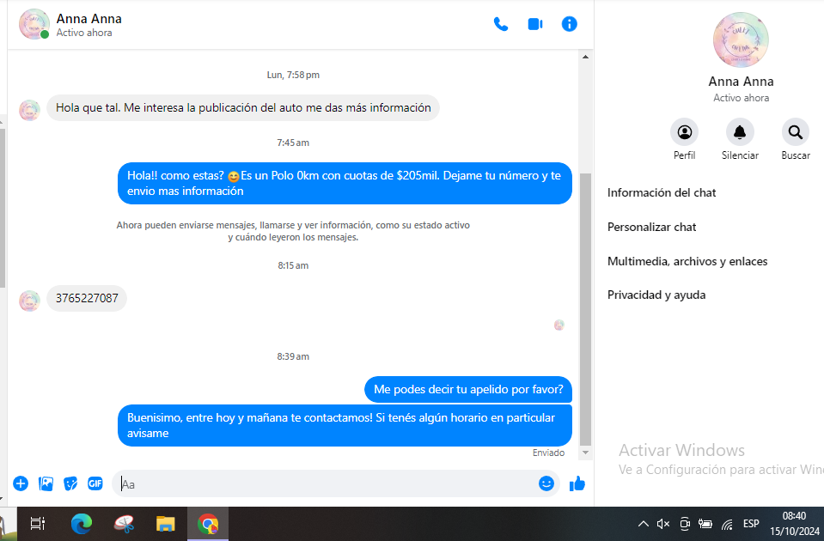Viewport: 824px width, 541px height.
Task: Expand Multimedia, archivos y enlaces section
Action: pos(687,261)
